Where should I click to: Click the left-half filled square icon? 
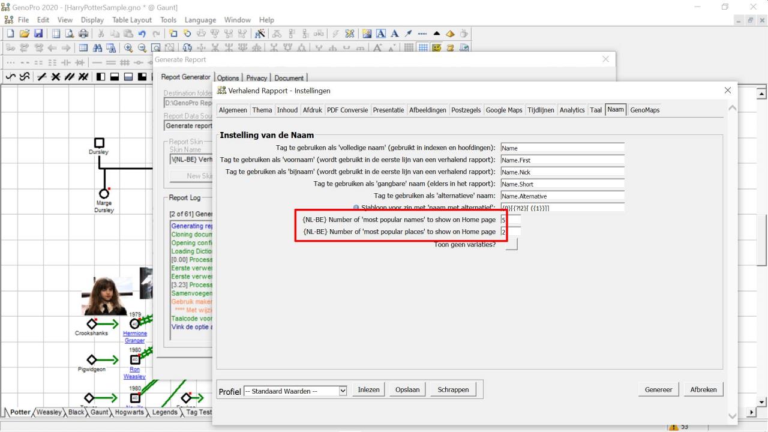point(101,77)
